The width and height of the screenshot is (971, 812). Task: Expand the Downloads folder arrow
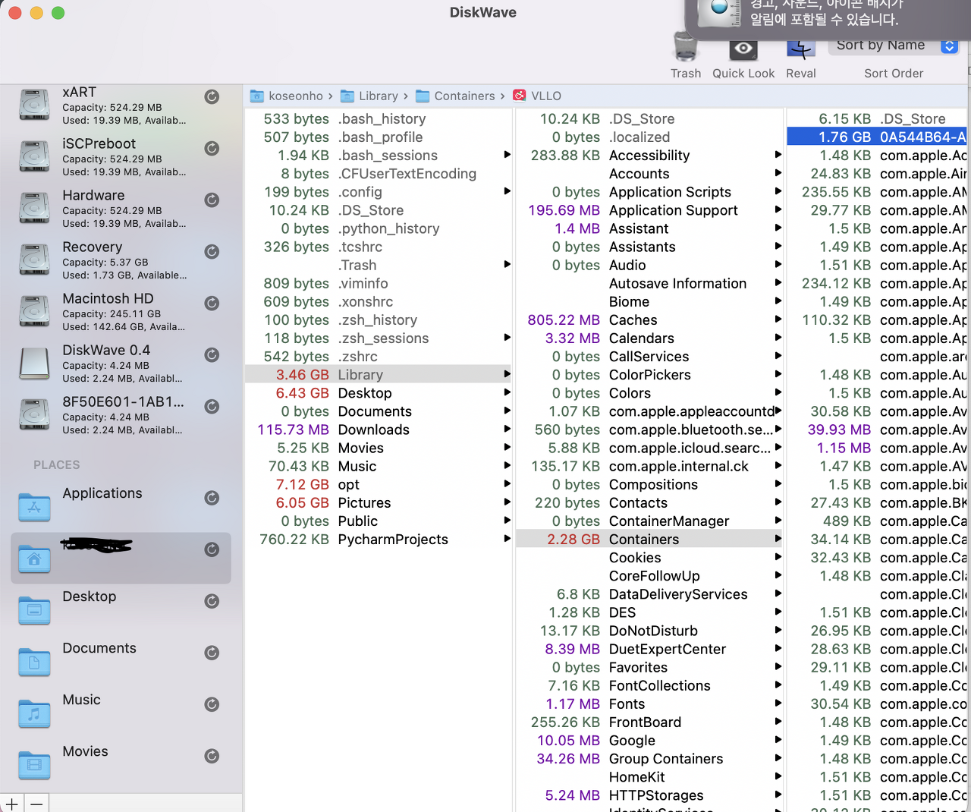click(507, 429)
